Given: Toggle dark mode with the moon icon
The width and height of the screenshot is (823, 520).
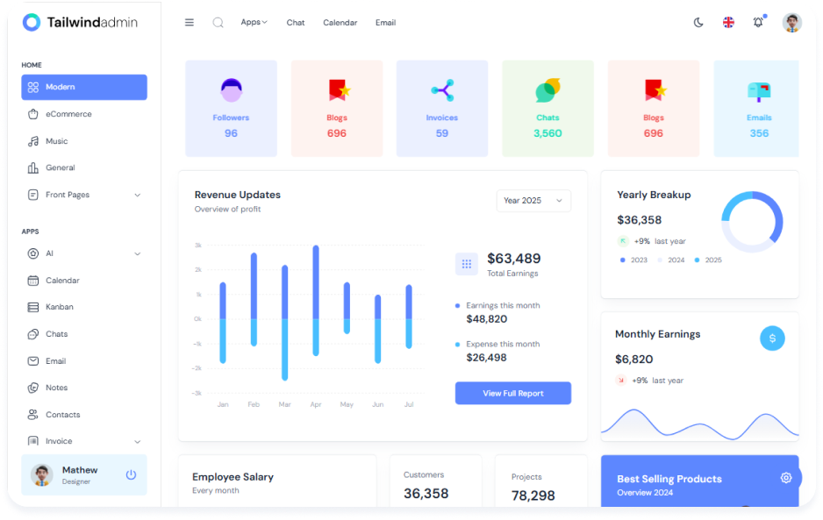Looking at the screenshot, I should click(698, 23).
